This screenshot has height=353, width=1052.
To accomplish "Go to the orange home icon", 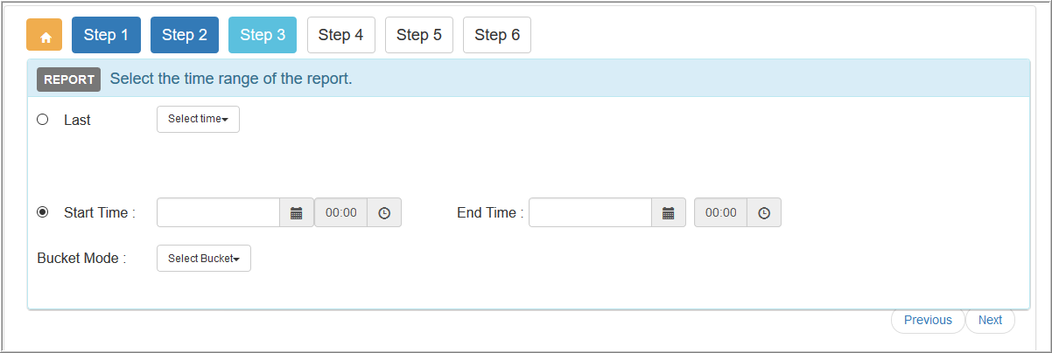I will 45,35.
